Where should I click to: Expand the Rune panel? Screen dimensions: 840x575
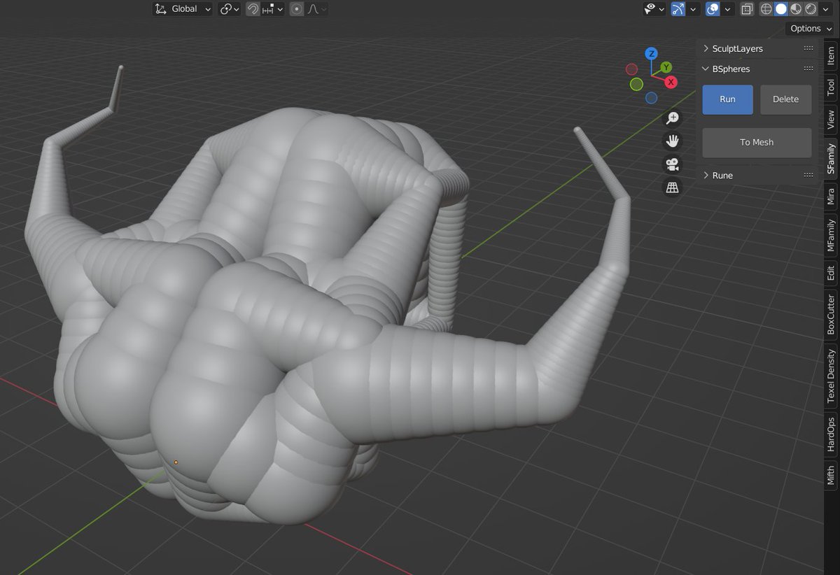706,175
